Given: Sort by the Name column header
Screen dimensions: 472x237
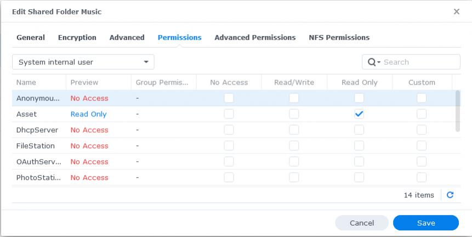Looking at the screenshot, I should point(26,82).
